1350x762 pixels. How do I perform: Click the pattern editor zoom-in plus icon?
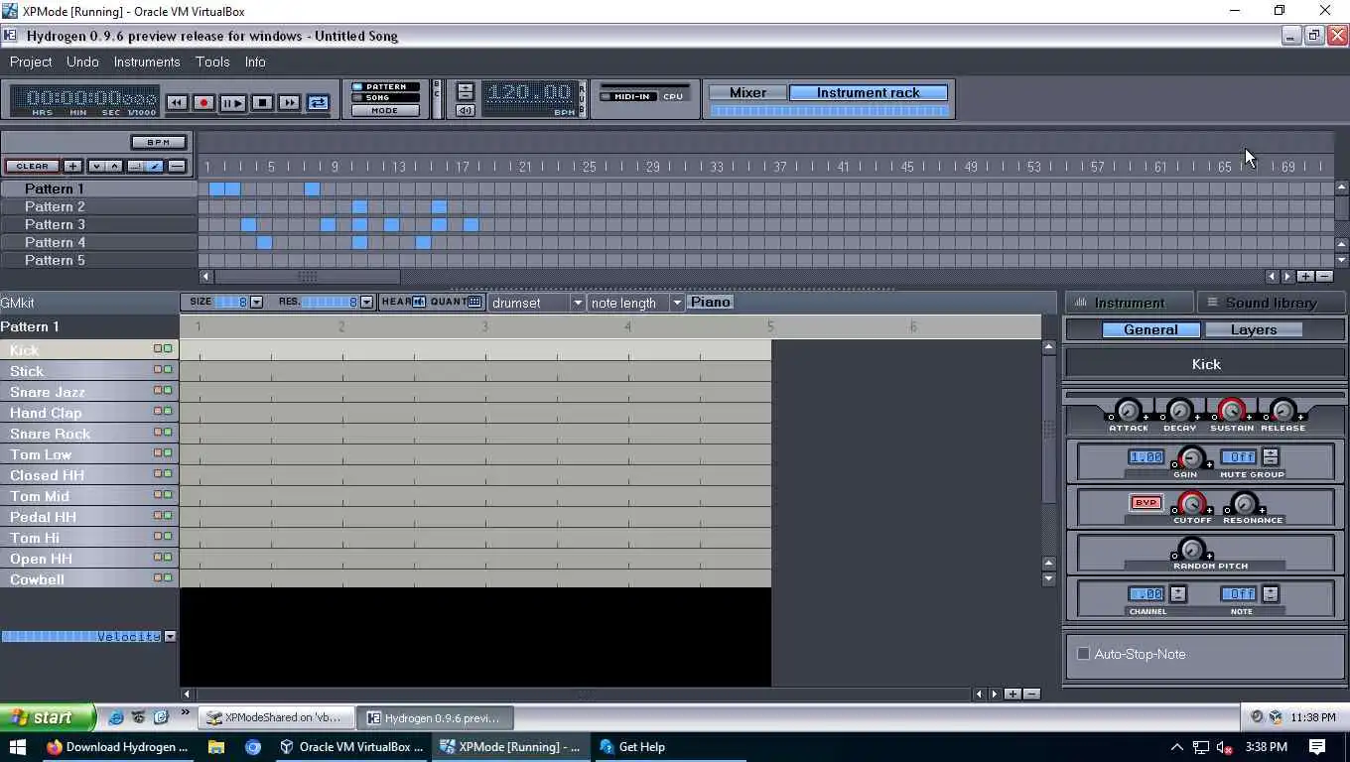click(x=1012, y=694)
